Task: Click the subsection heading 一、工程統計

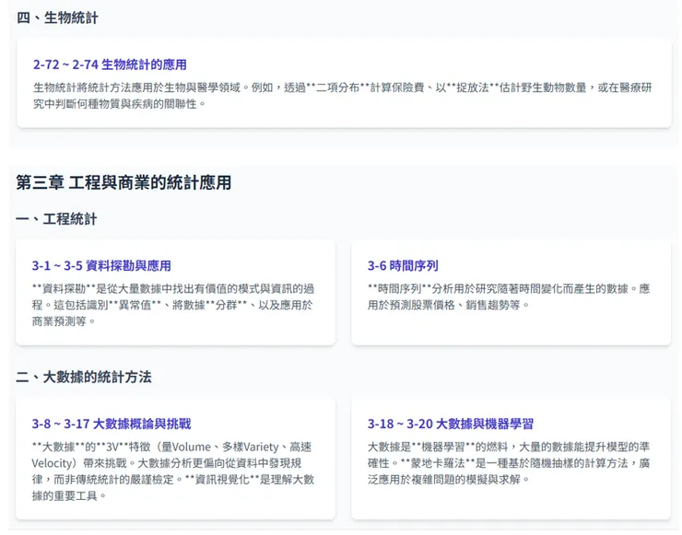Action: click(x=56, y=218)
